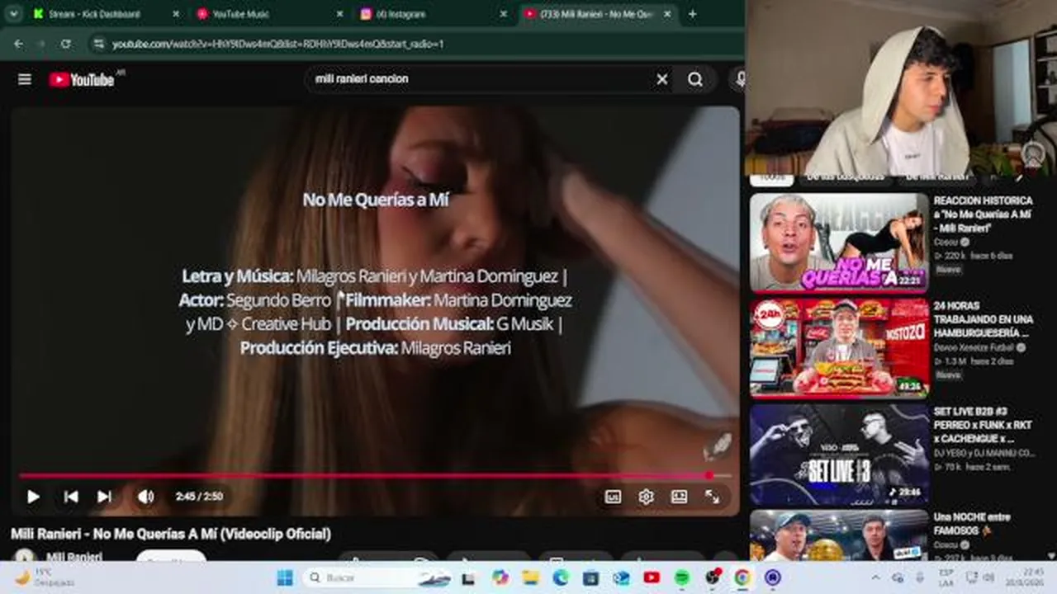
Task: Open the YouTube hamburger guide menu
Action: 25,79
